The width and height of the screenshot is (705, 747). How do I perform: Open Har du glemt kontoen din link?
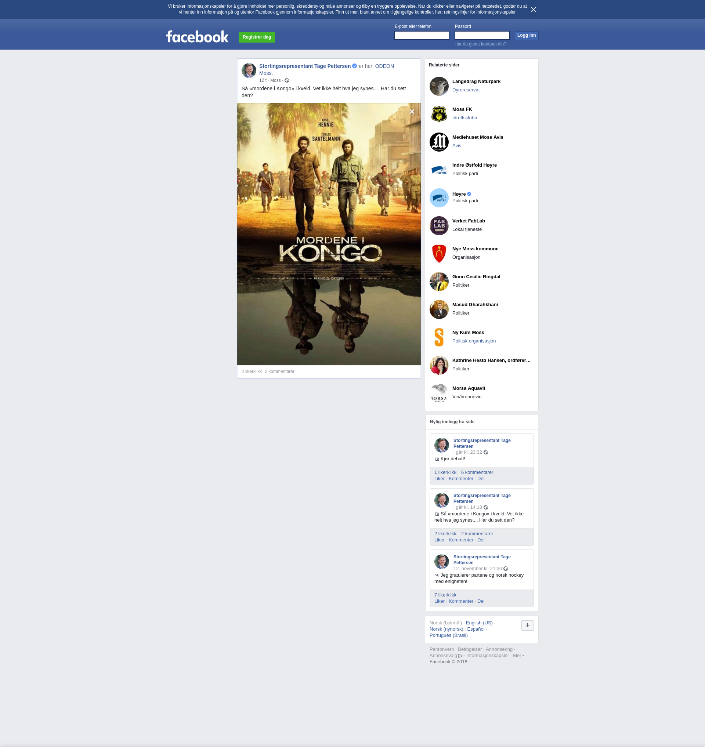click(480, 44)
